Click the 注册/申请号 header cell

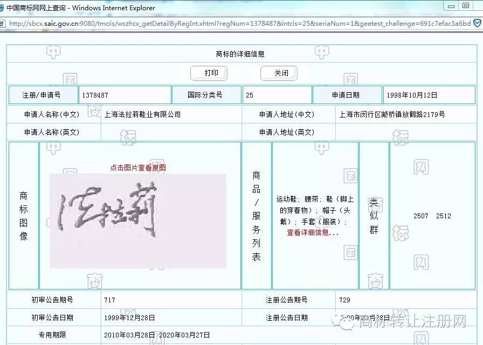point(43,95)
